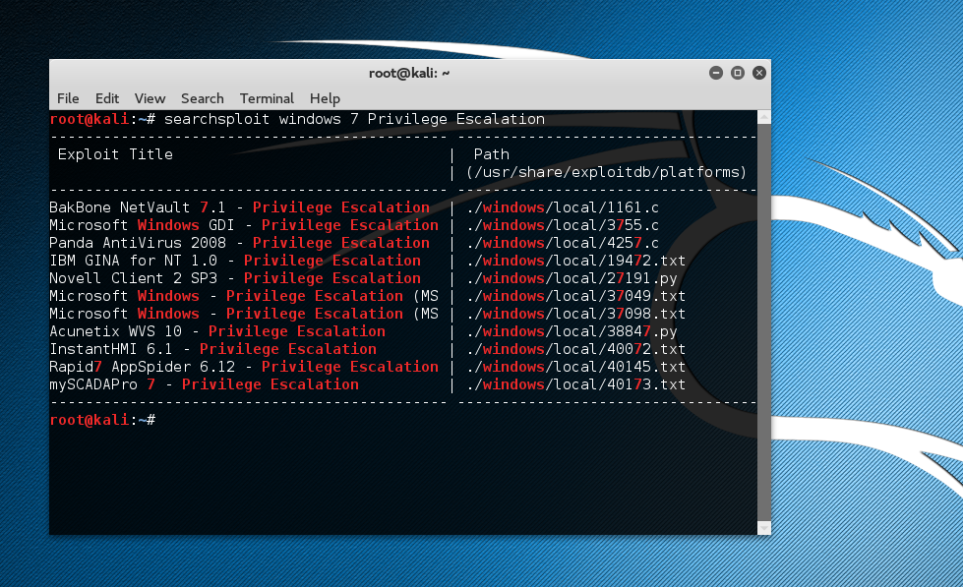Open the Edit menu

coord(107,98)
